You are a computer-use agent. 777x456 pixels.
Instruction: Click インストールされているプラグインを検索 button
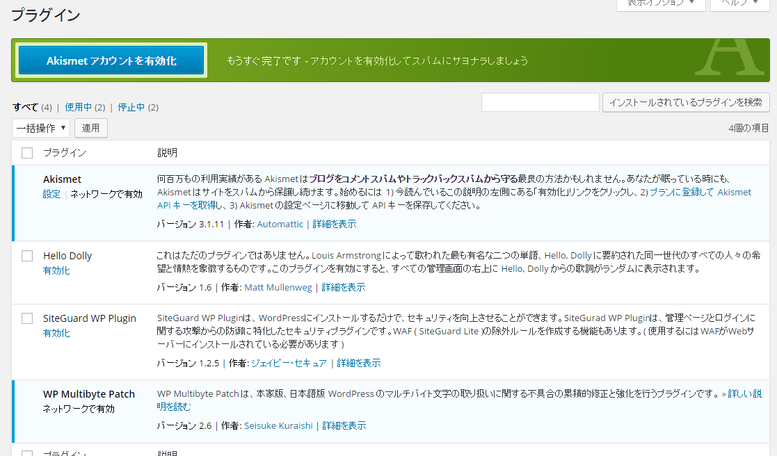pos(685,103)
